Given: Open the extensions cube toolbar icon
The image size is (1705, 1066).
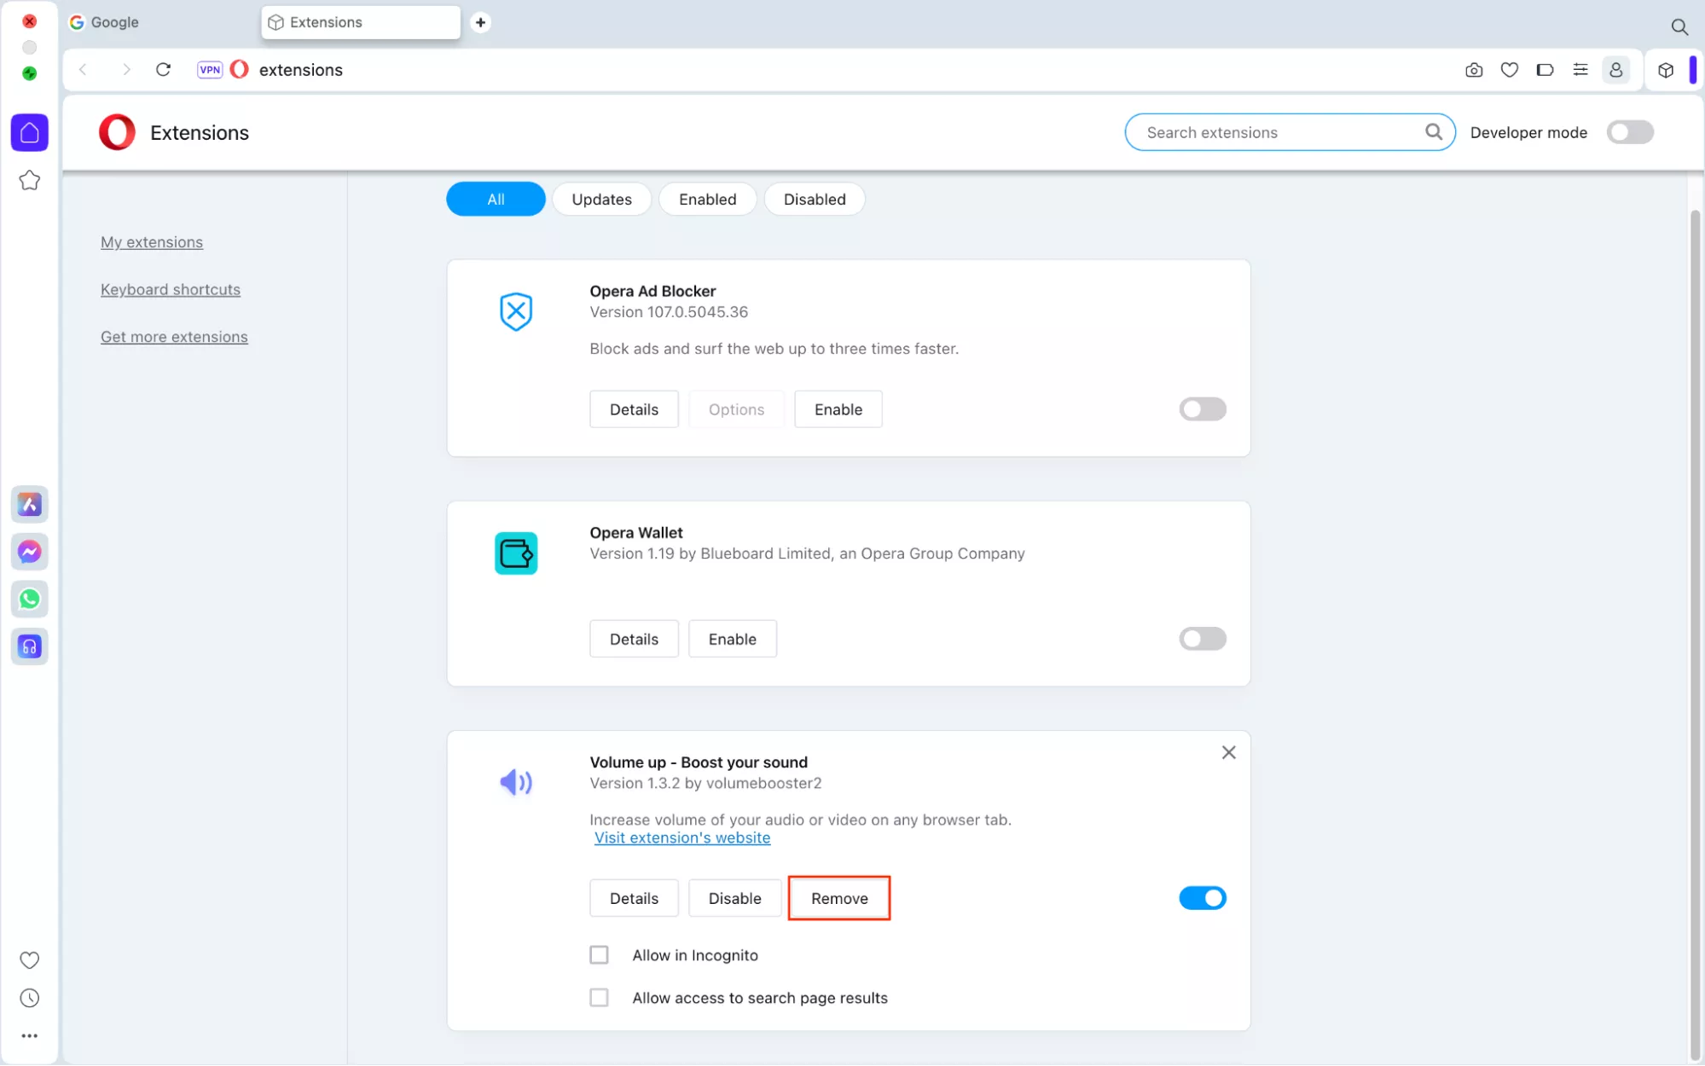Looking at the screenshot, I should [1666, 70].
